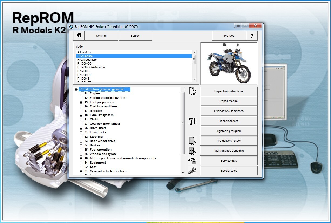Open Tightening torques

pyautogui.click(x=229, y=131)
